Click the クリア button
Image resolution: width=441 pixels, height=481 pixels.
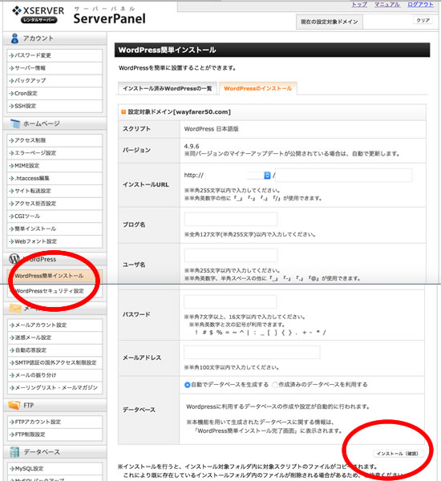(x=423, y=20)
